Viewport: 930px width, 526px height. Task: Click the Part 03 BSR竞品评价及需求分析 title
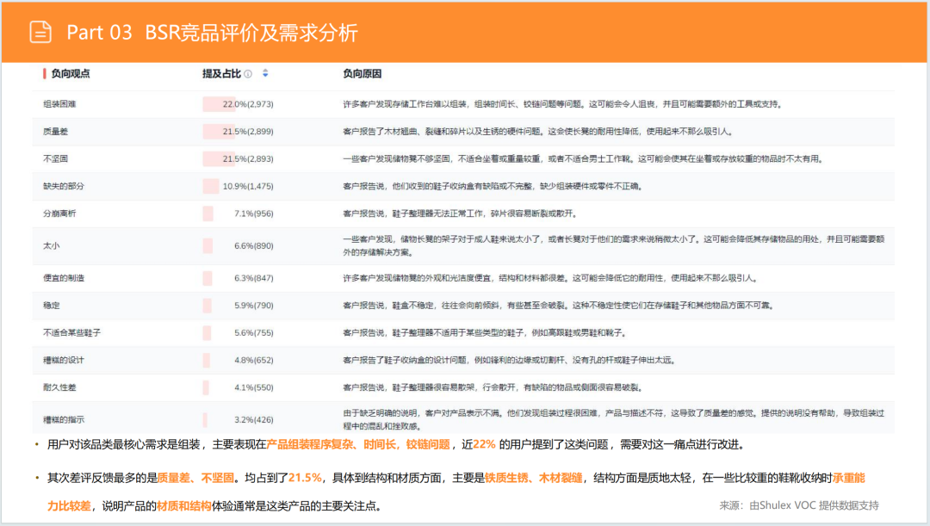pyautogui.click(x=212, y=33)
